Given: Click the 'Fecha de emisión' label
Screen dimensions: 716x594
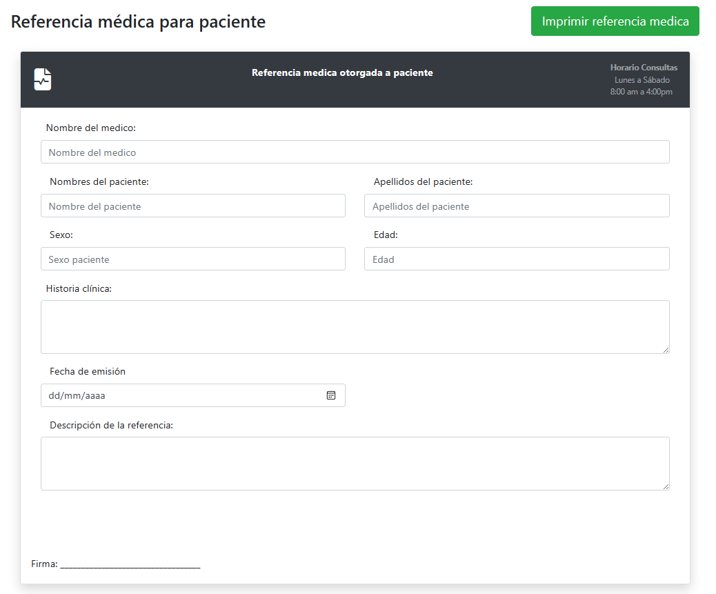Looking at the screenshot, I should 87,371.
